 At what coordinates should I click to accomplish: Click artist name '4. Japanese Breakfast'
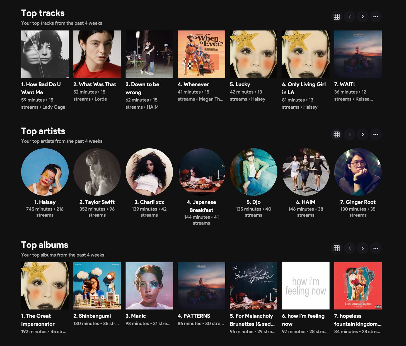click(x=201, y=206)
